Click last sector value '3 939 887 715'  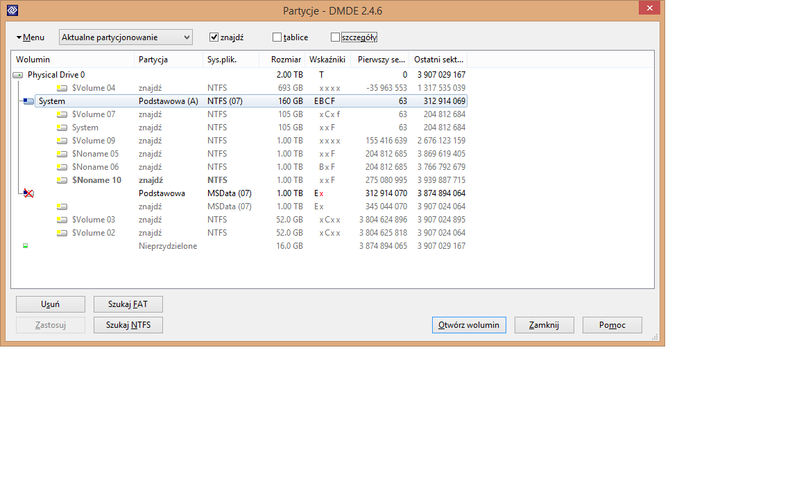coord(441,180)
